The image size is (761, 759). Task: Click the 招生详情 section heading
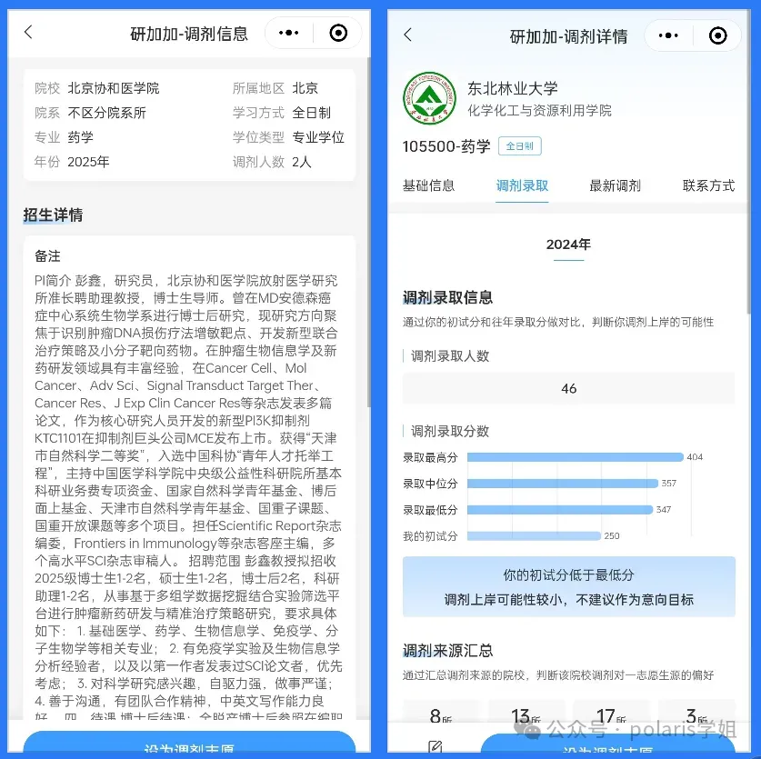point(53,215)
